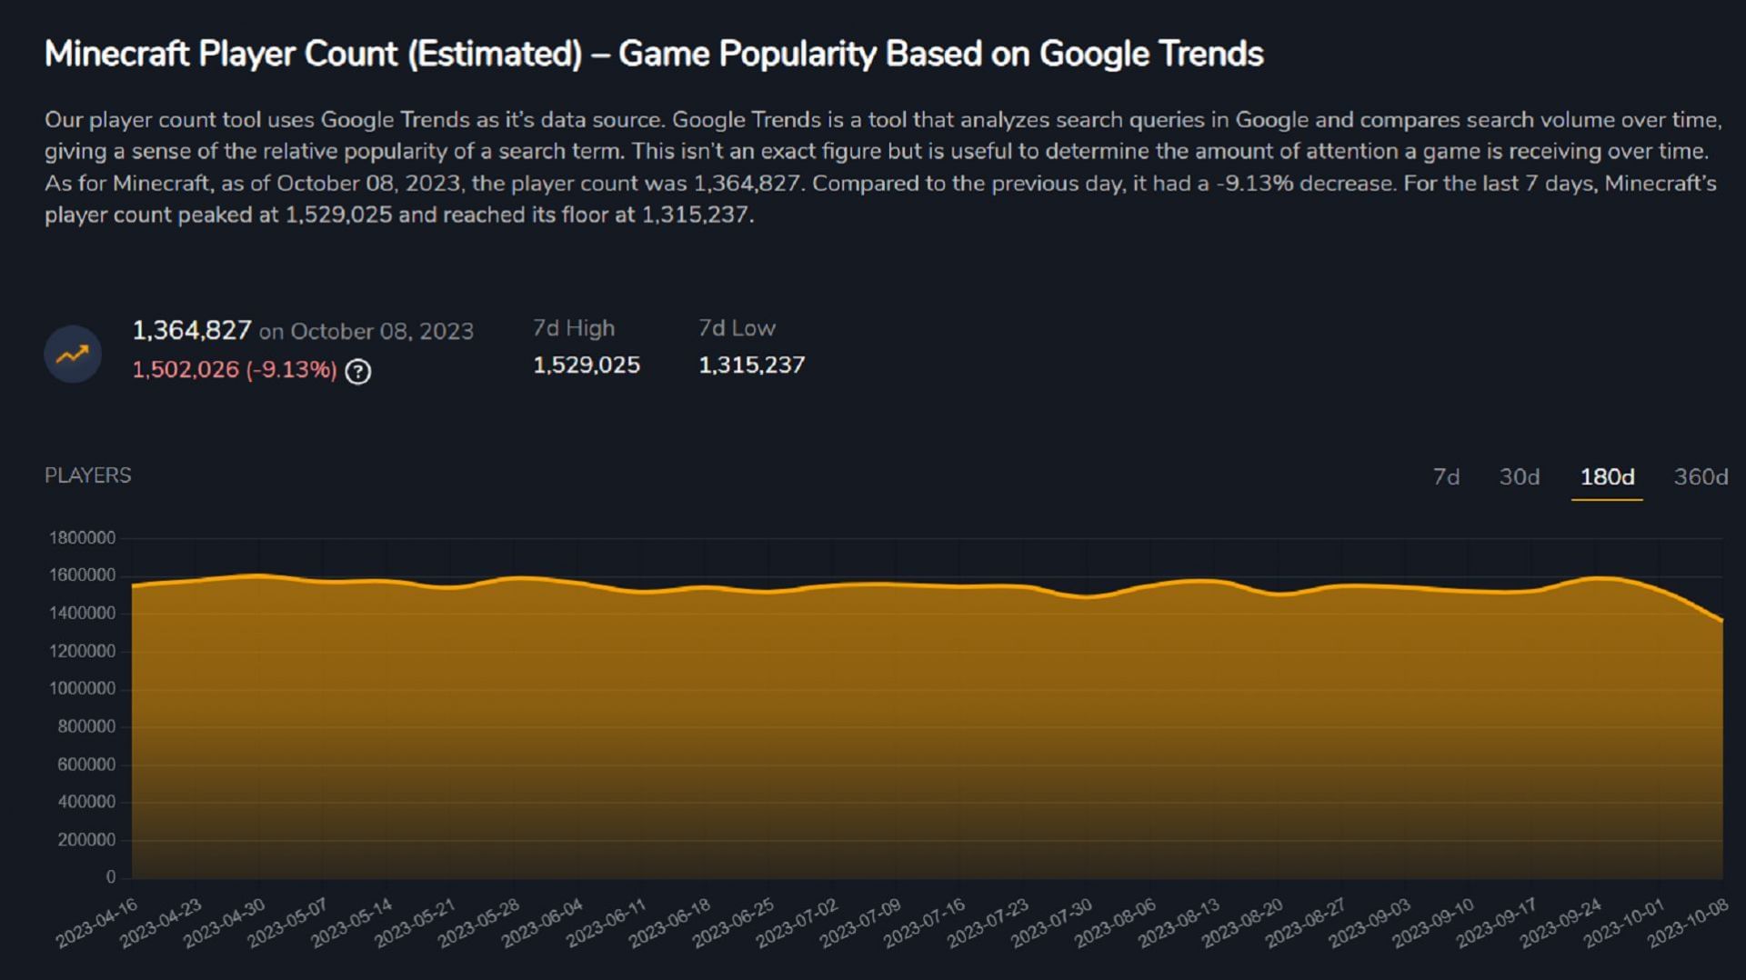Screen dimensions: 1746x980
Task: Click the Minecraft Player Count page heading
Action: (654, 54)
